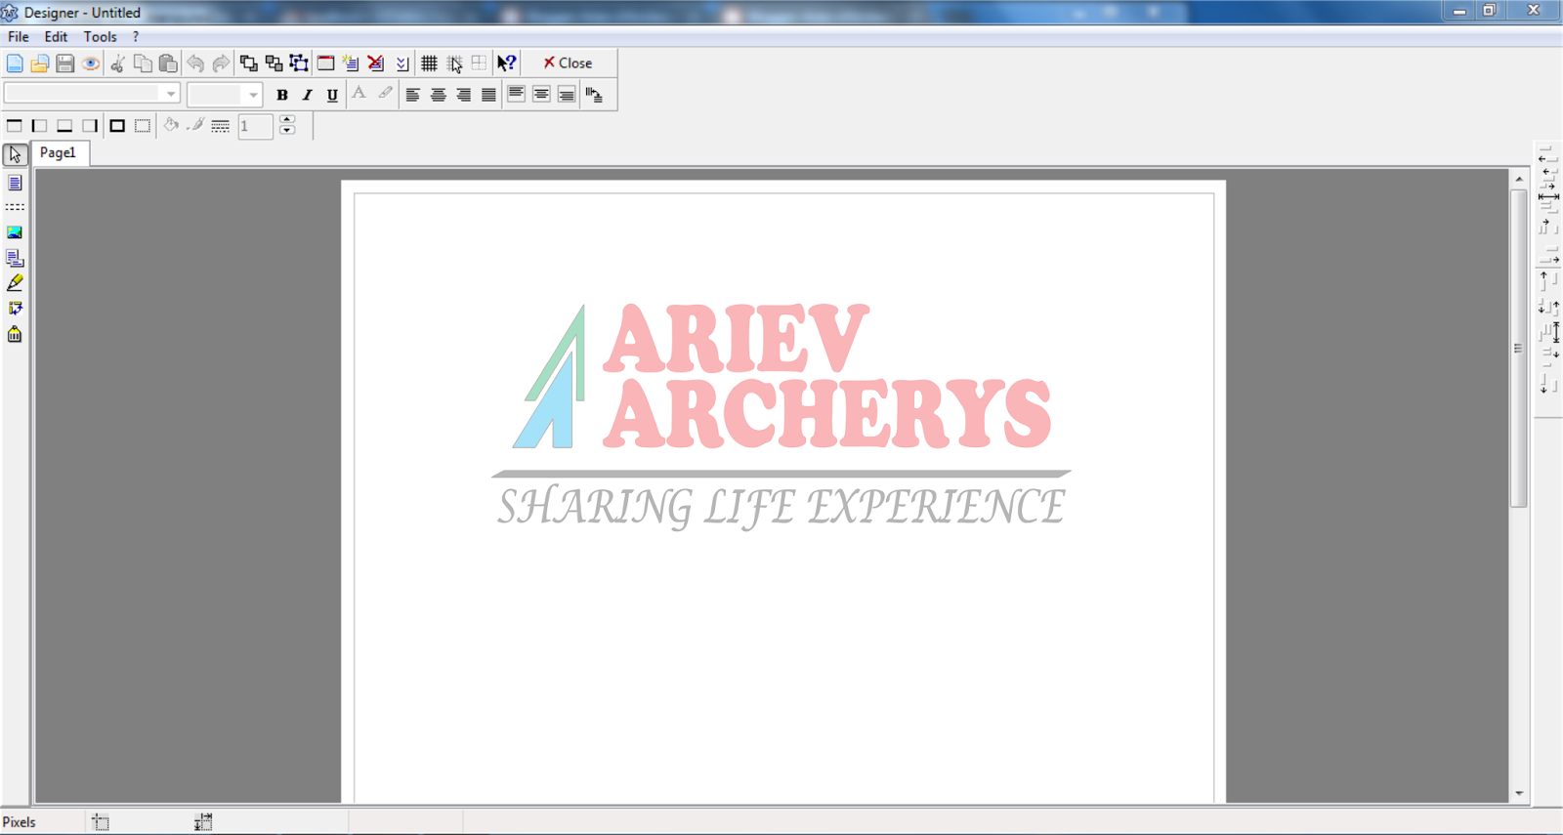This screenshot has height=835, width=1563.
Task: Show the grid on the page
Action: [x=429, y=63]
